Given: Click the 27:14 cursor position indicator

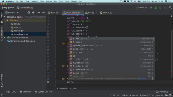Looking at the screenshot, I should 112,95.
